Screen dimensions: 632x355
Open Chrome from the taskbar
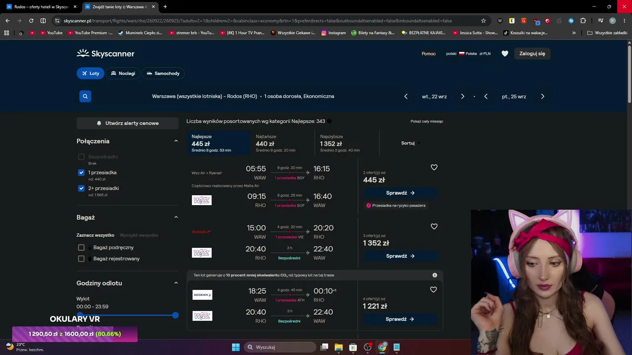point(382,347)
